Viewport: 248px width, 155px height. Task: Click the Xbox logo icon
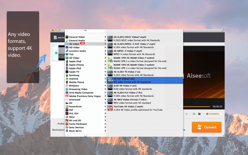click(x=67, y=117)
